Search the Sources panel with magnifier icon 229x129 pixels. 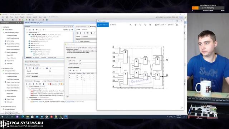click(26, 30)
